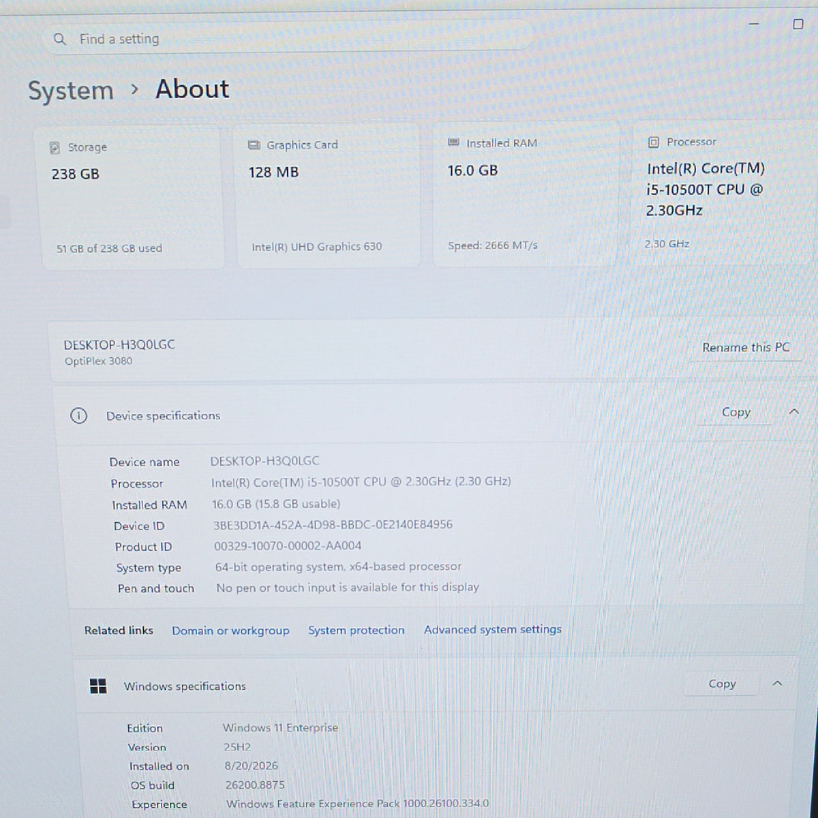This screenshot has width=818, height=818.
Task: Open Advanced system settings link
Action: pyautogui.click(x=492, y=630)
